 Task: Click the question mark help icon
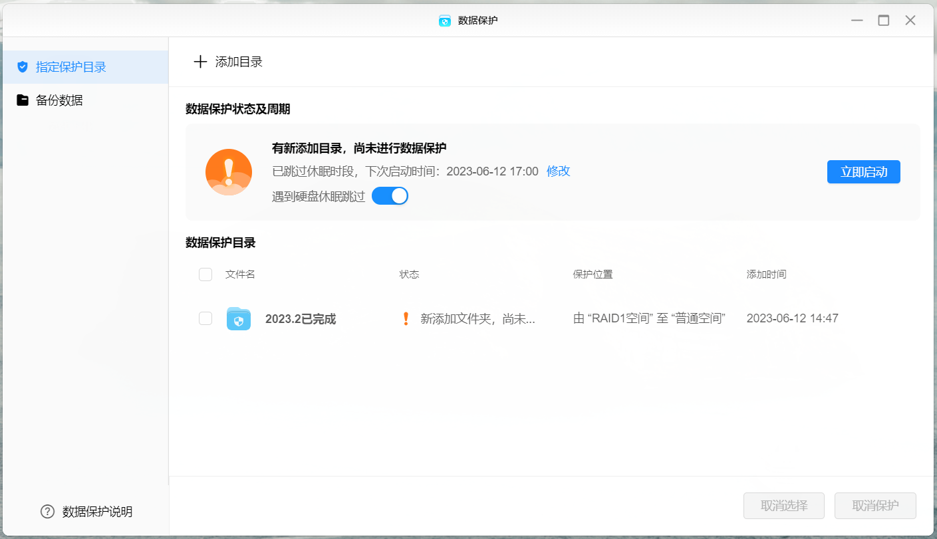click(47, 511)
